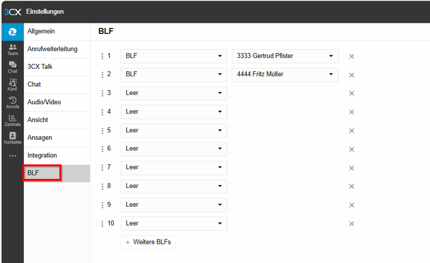Open the Anrufe call history icon
The height and width of the screenshot is (263, 430).
[13, 102]
